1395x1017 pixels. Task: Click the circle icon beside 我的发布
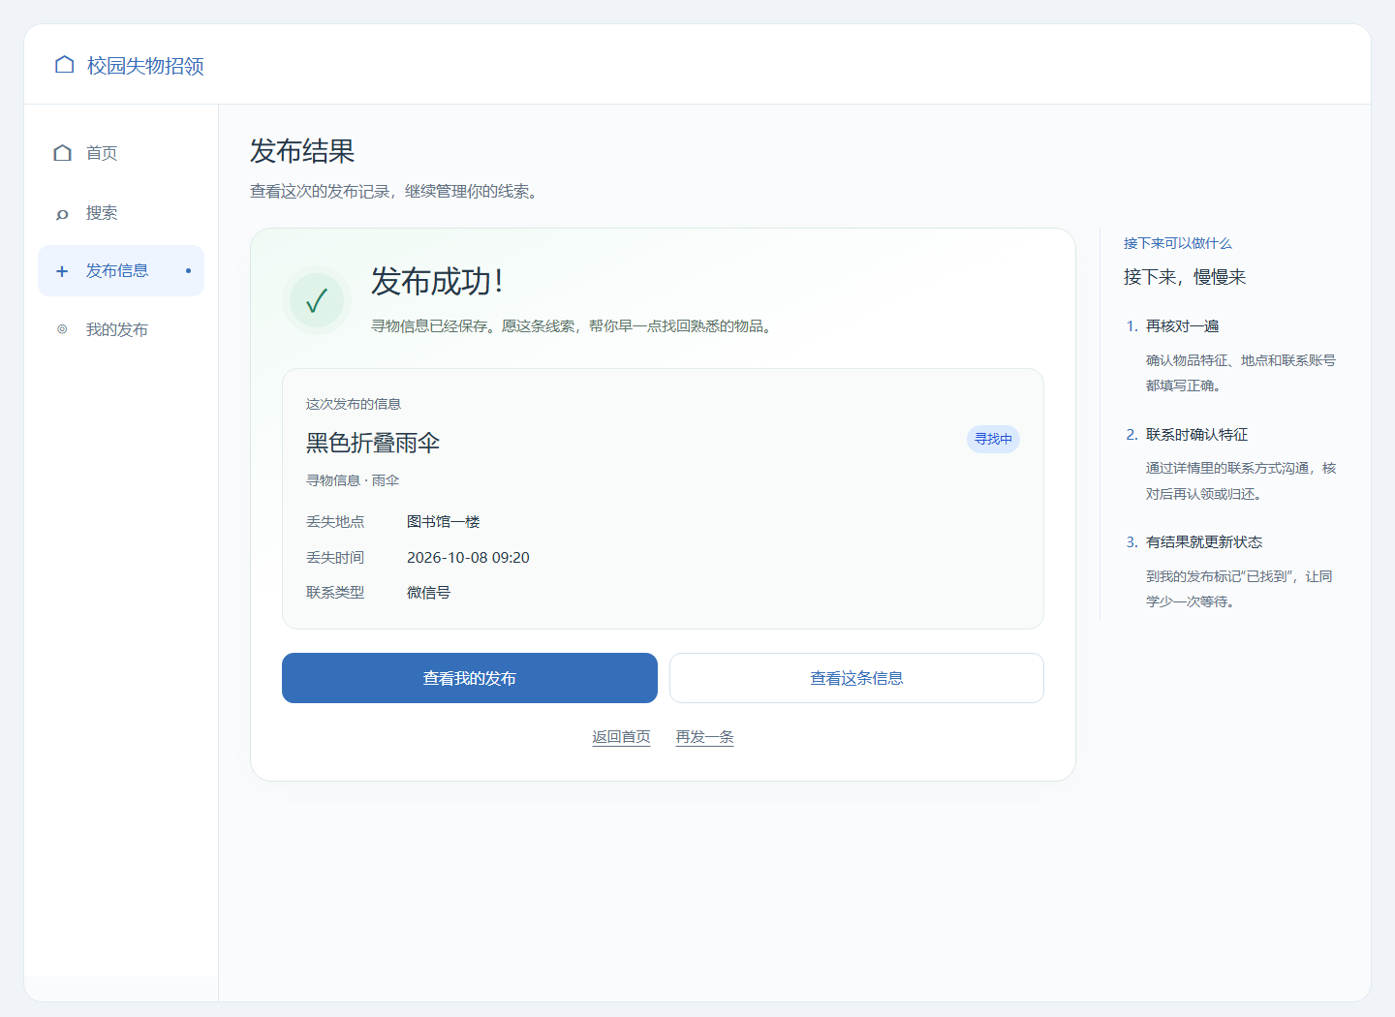[x=62, y=329]
